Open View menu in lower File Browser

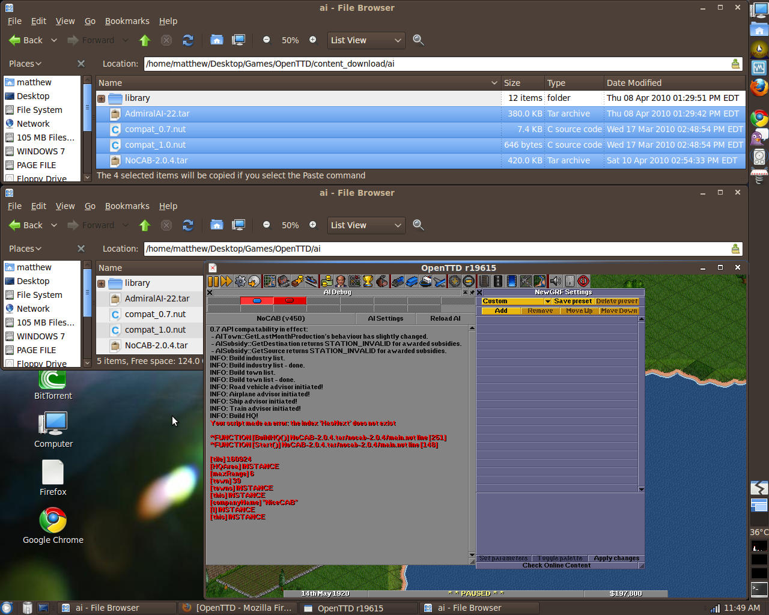click(65, 206)
